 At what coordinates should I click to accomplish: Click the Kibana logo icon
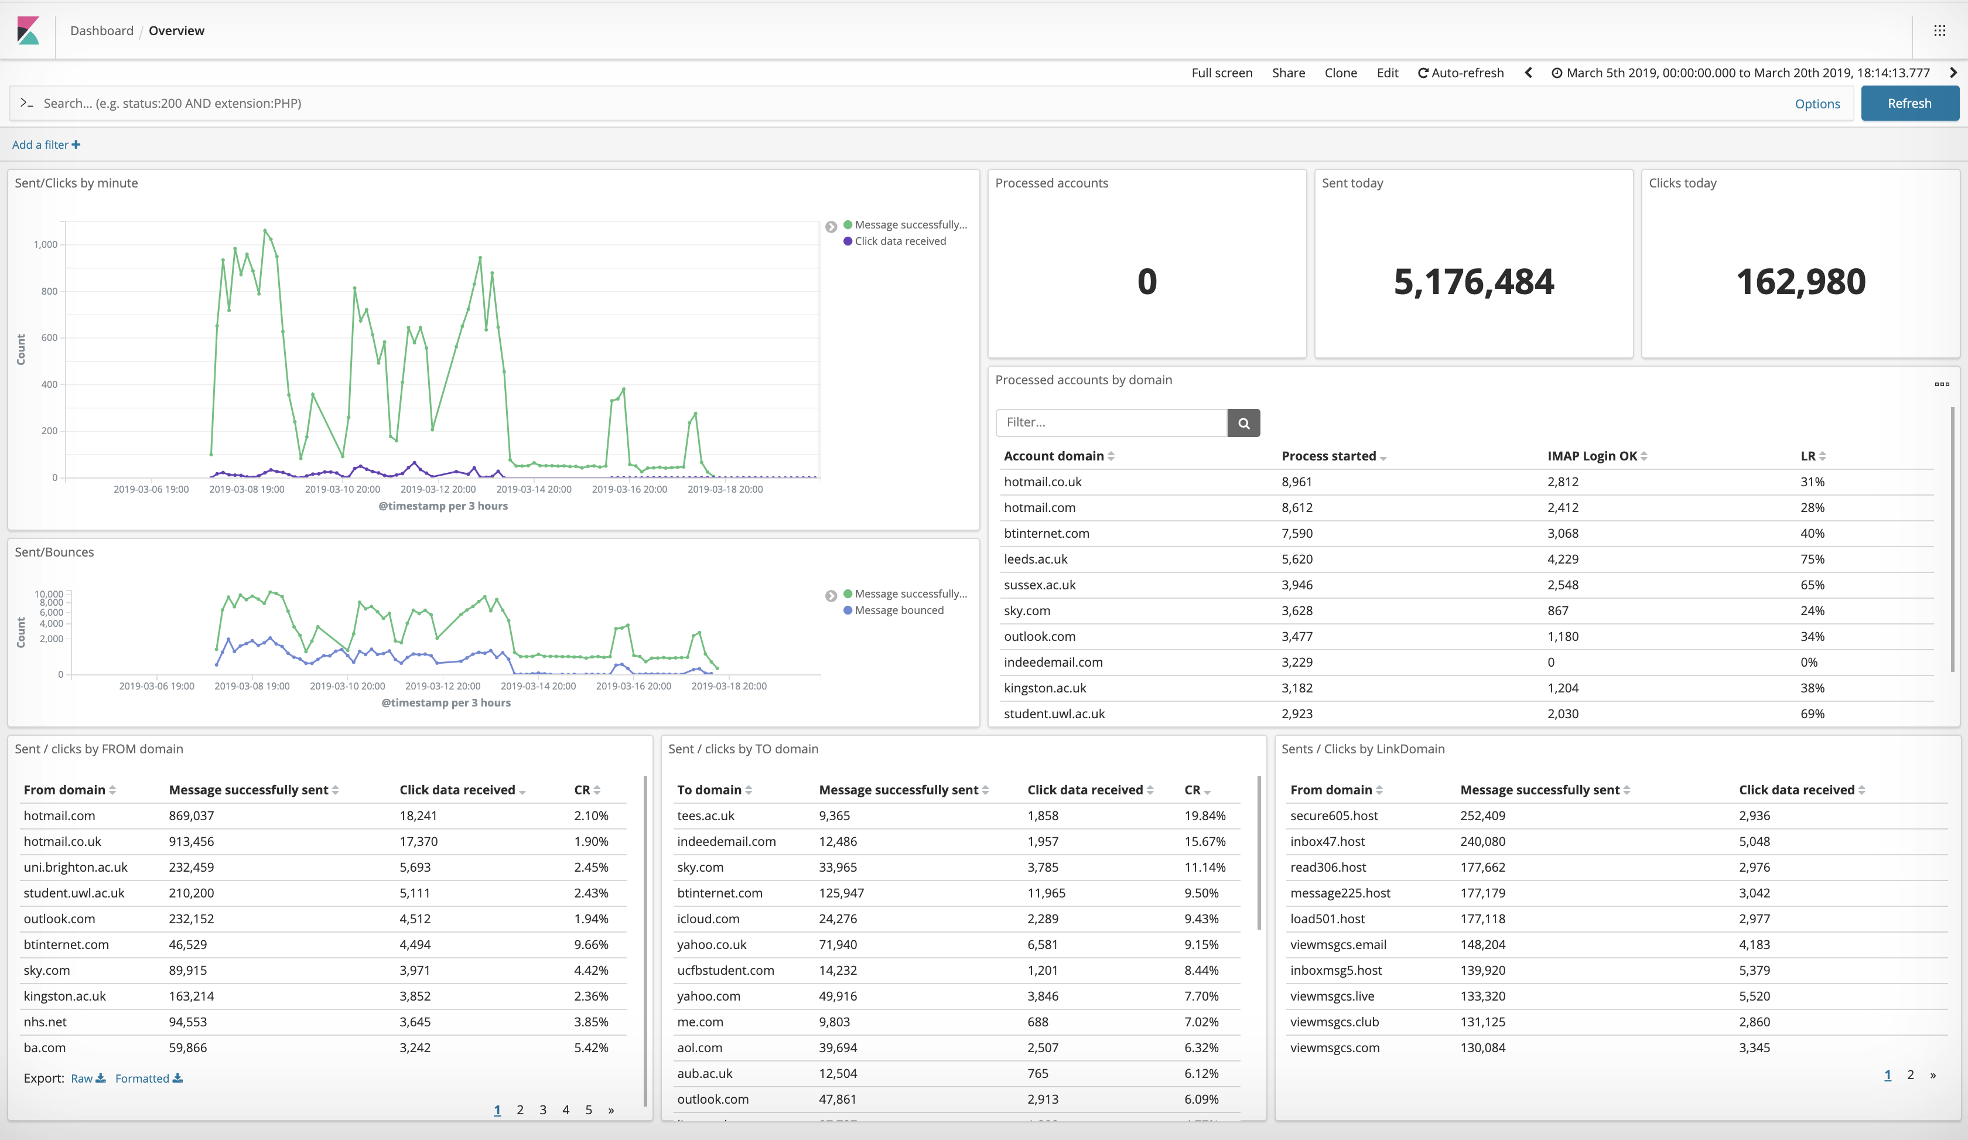point(28,30)
